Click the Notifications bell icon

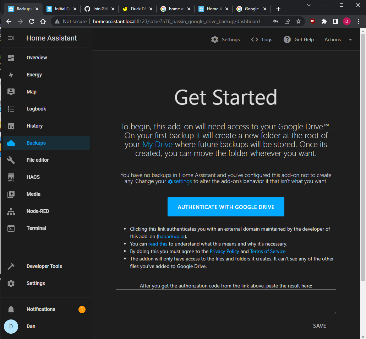click(x=11, y=310)
